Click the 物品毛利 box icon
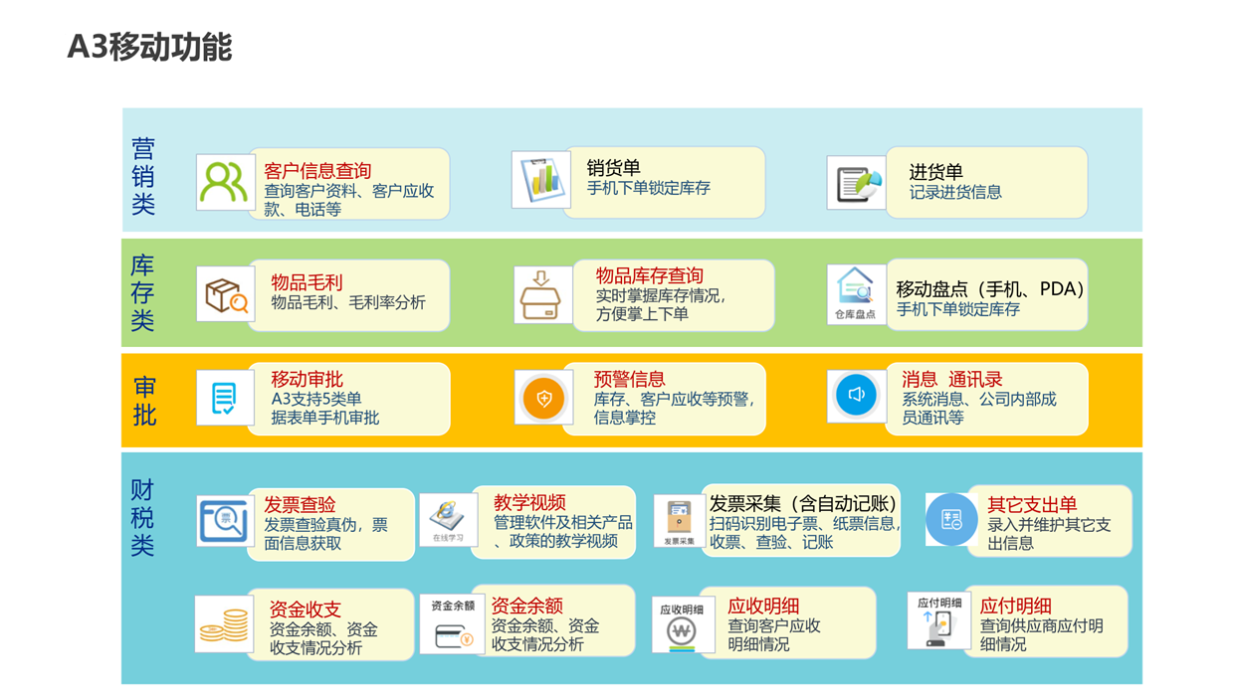Viewport: 1238px width, 697px height. click(225, 294)
